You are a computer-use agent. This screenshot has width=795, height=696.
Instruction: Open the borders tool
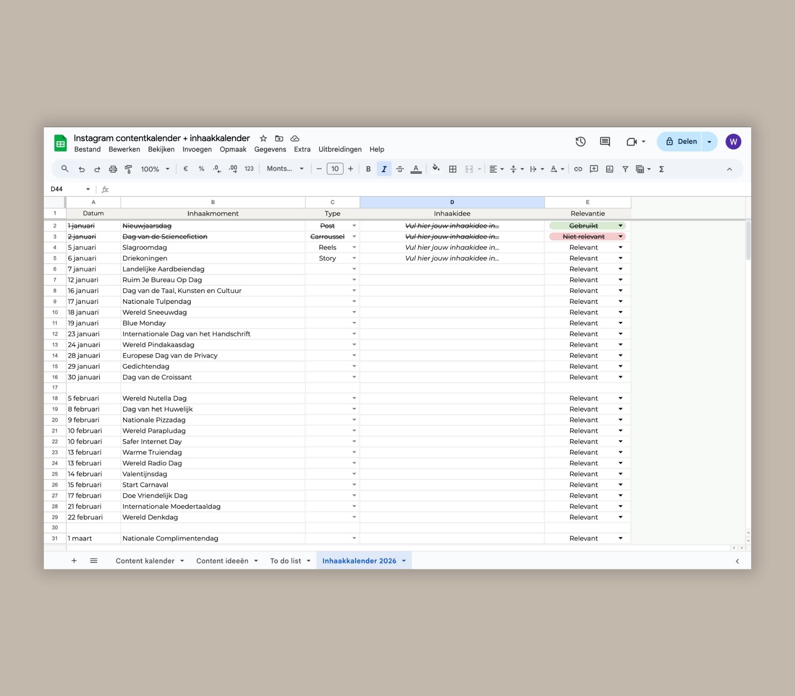click(452, 169)
